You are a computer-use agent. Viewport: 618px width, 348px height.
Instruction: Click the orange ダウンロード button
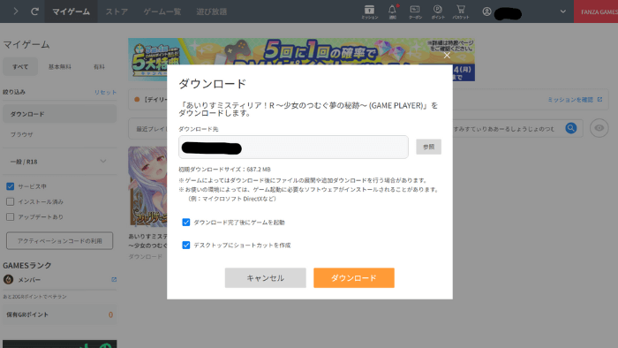tap(354, 278)
